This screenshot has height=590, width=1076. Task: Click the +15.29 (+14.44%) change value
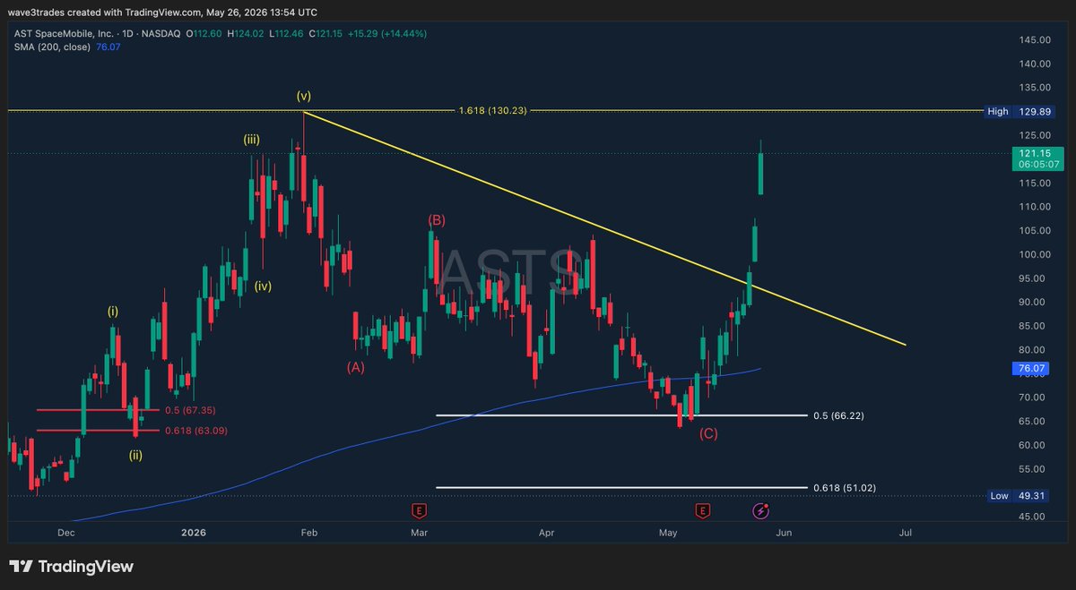coord(389,34)
